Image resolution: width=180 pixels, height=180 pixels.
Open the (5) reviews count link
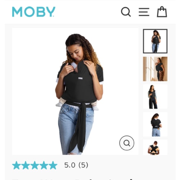point(83,165)
